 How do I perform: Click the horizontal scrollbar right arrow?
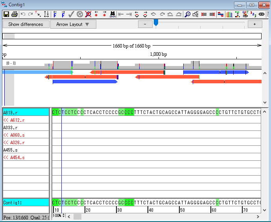click(258, 216)
